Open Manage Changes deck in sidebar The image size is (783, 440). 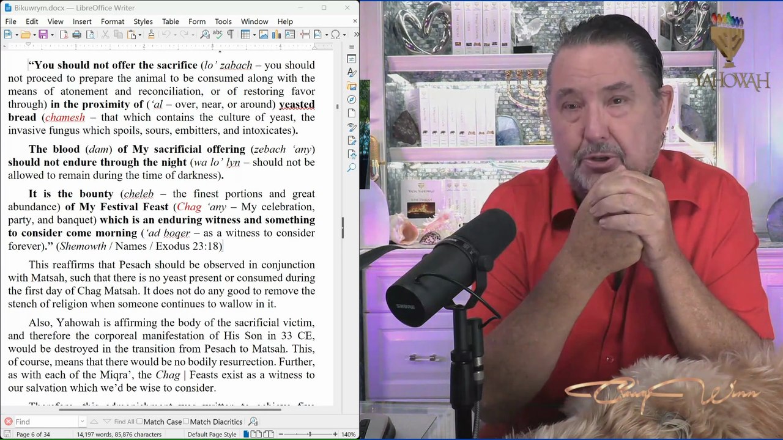tap(351, 141)
